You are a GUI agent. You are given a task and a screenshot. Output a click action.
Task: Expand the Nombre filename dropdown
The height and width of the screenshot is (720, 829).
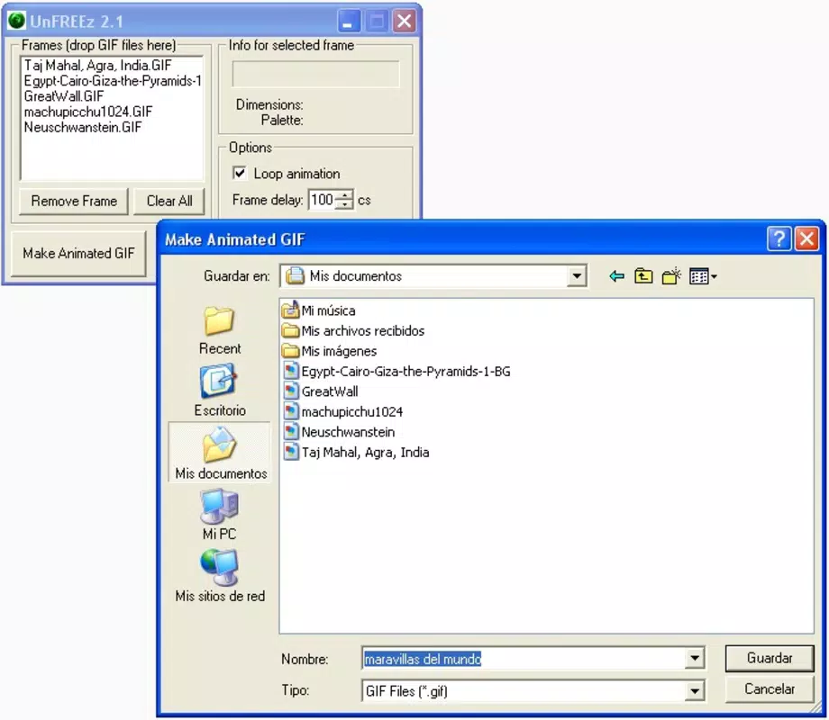[x=695, y=658]
